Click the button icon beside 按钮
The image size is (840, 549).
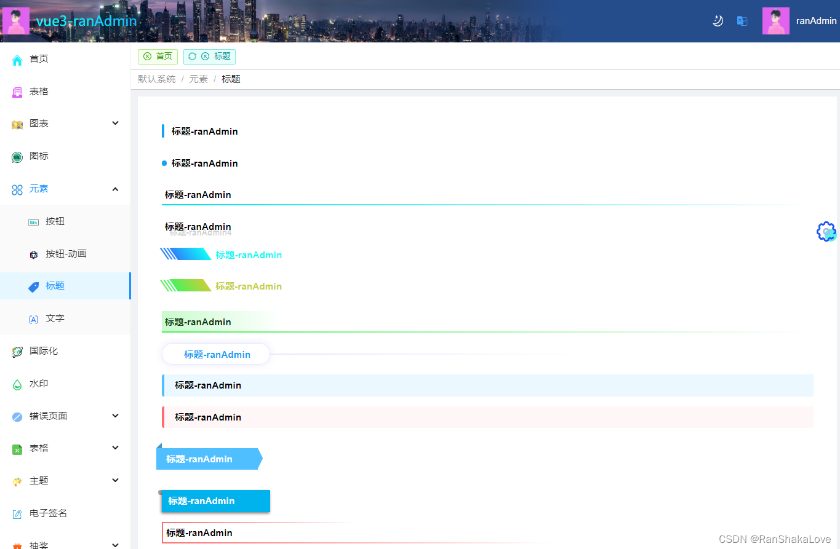click(33, 222)
